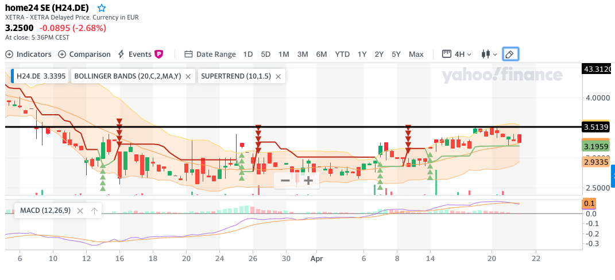615x280 pixels.
Task: Open the candlestick chart type dropdown
Action: pos(489,54)
